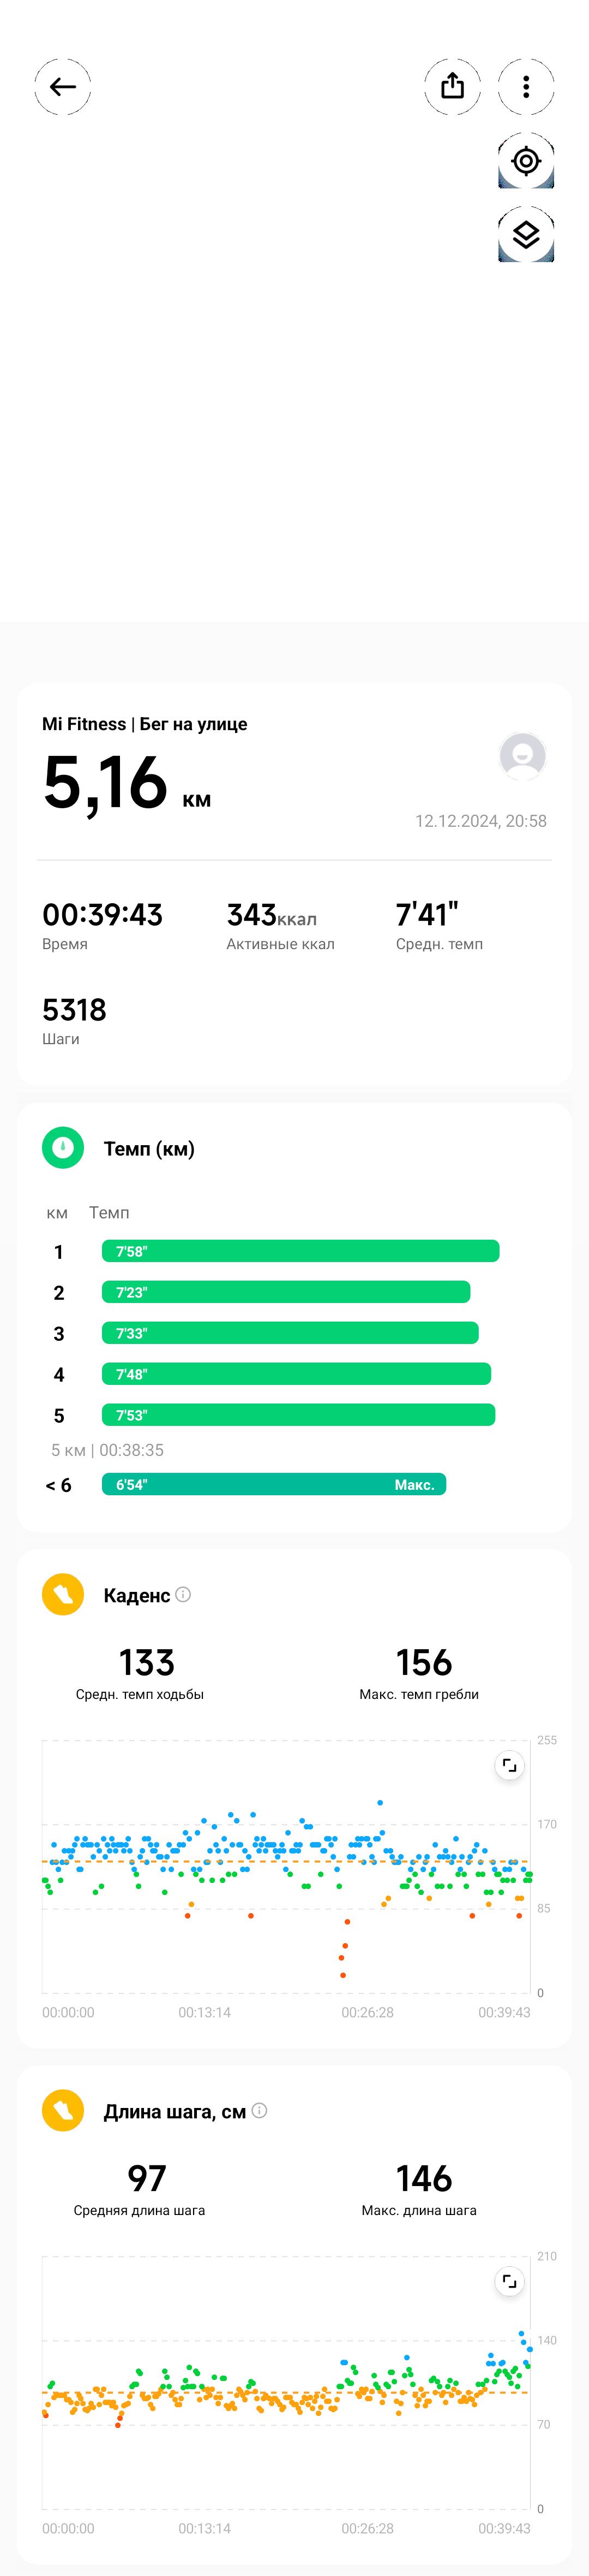Click the yellow Каденс shoe icon

63,1594
